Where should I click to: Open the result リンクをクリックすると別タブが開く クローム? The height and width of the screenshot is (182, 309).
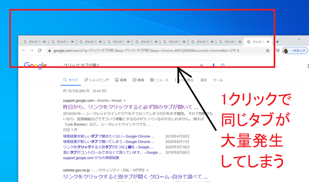[135, 177]
